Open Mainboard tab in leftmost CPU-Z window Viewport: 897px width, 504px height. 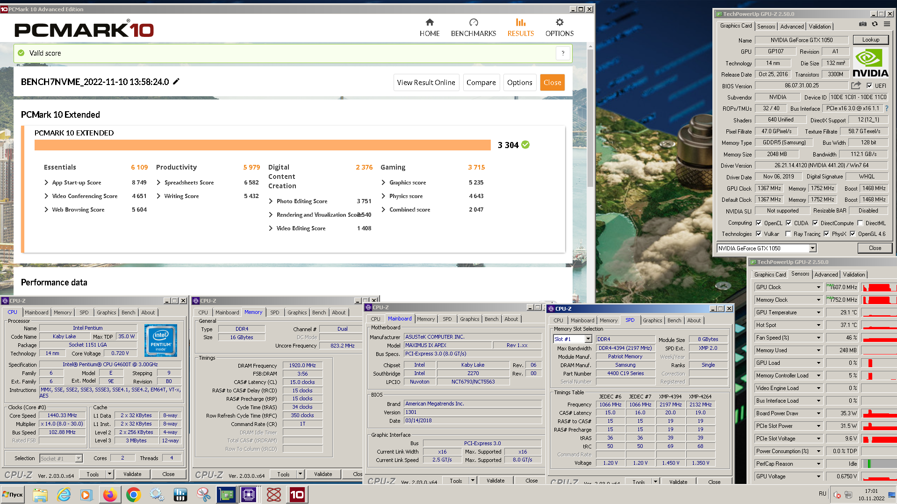(x=36, y=312)
